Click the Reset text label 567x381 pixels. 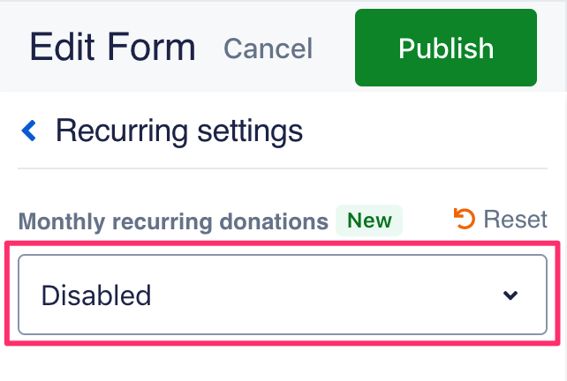pyautogui.click(x=516, y=219)
